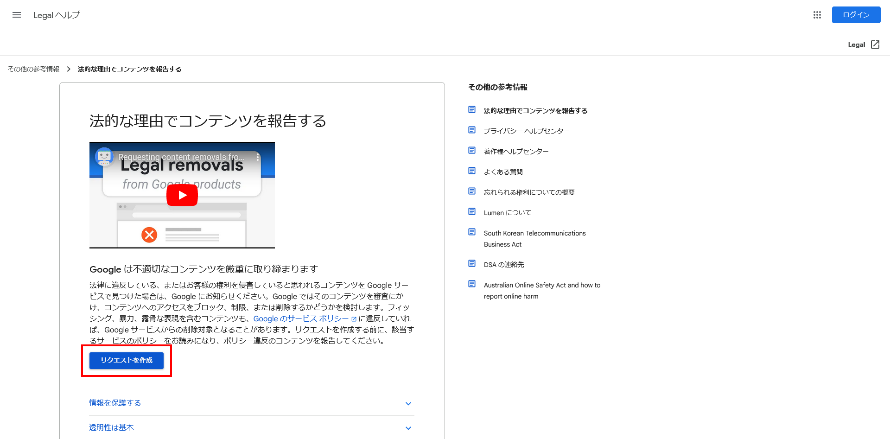Click the external-link icon beside Legal

875,45
